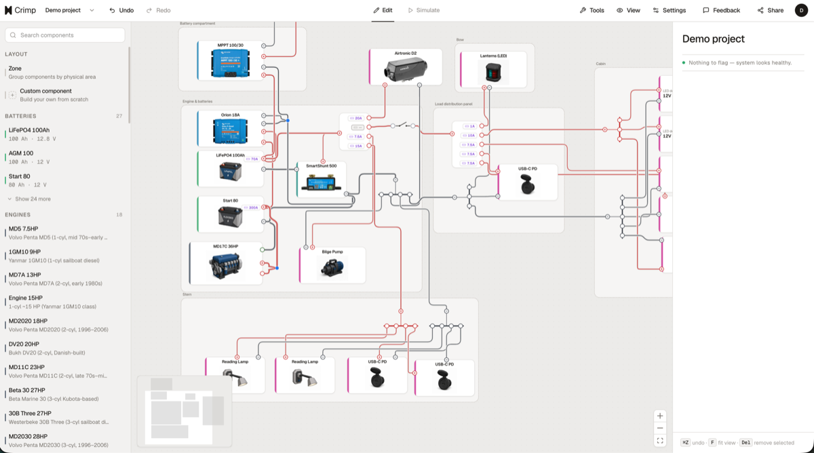Click the Engine & batteries zone label

(197, 102)
